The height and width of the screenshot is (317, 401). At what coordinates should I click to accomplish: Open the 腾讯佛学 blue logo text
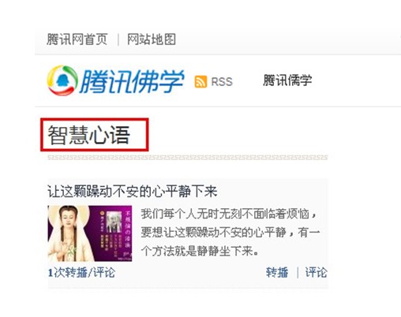(x=132, y=81)
